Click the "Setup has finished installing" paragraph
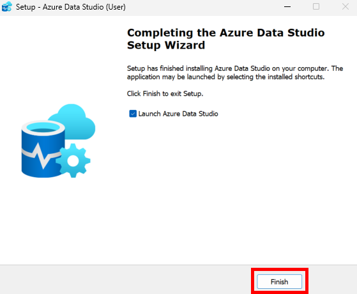Viewport: 357px width, 294px height. pos(235,73)
